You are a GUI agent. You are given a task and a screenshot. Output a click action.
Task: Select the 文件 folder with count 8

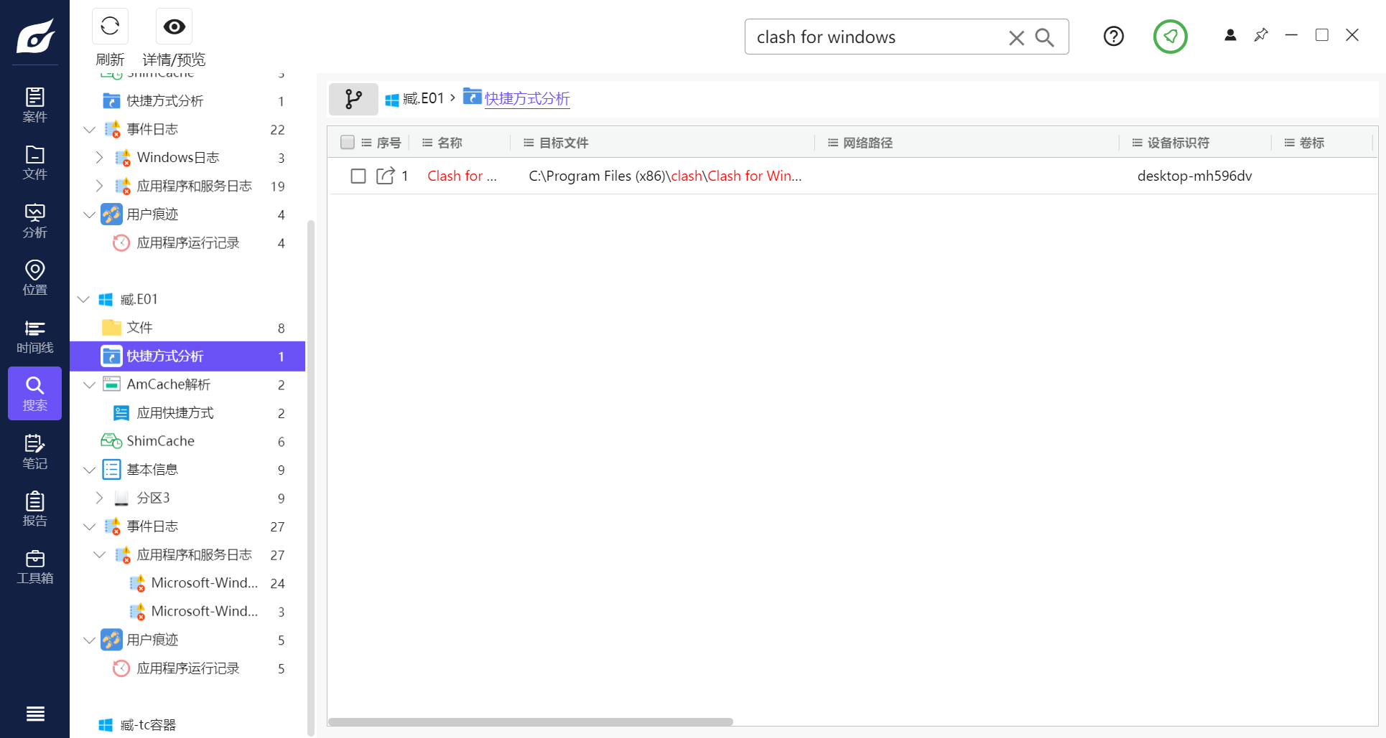[187, 328]
